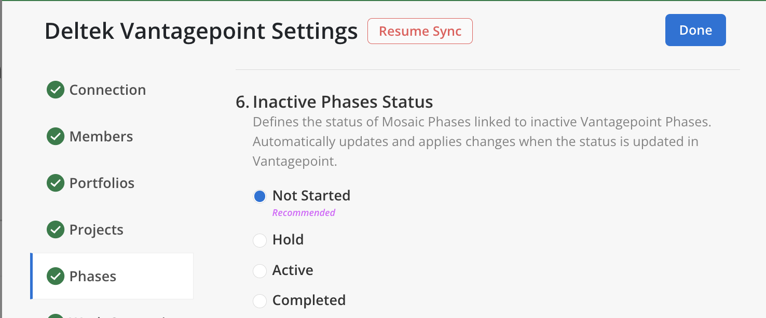Click the blue Done button
The width and height of the screenshot is (766, 318).
[695, 30]
